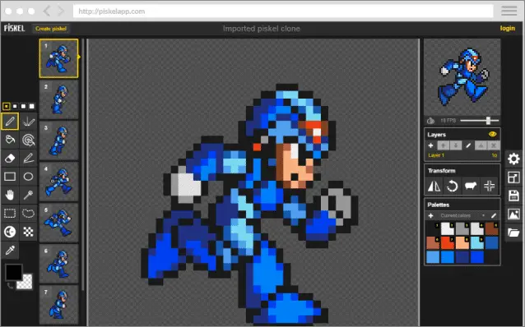Select the Circle tool
This screenshot has height=327, width=525.
point(28,177)
